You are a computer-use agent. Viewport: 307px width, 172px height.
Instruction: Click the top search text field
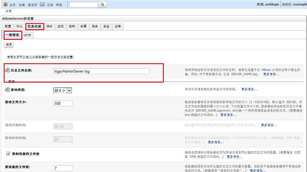(x=83, y=5)
